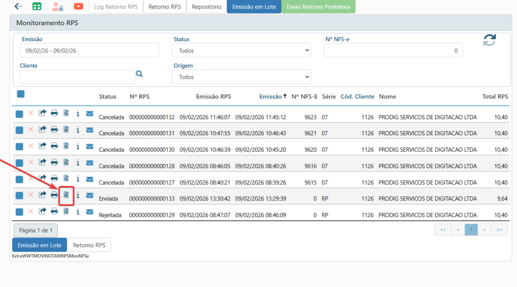Click email envelope icon for RPS 000000000000131

click(89, 130)
